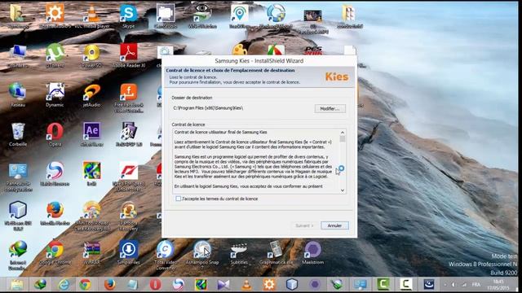The height and width of the screenshot is (293, 522).
Task: Open Internet Explorer from the taskbar
Action: 64,284
